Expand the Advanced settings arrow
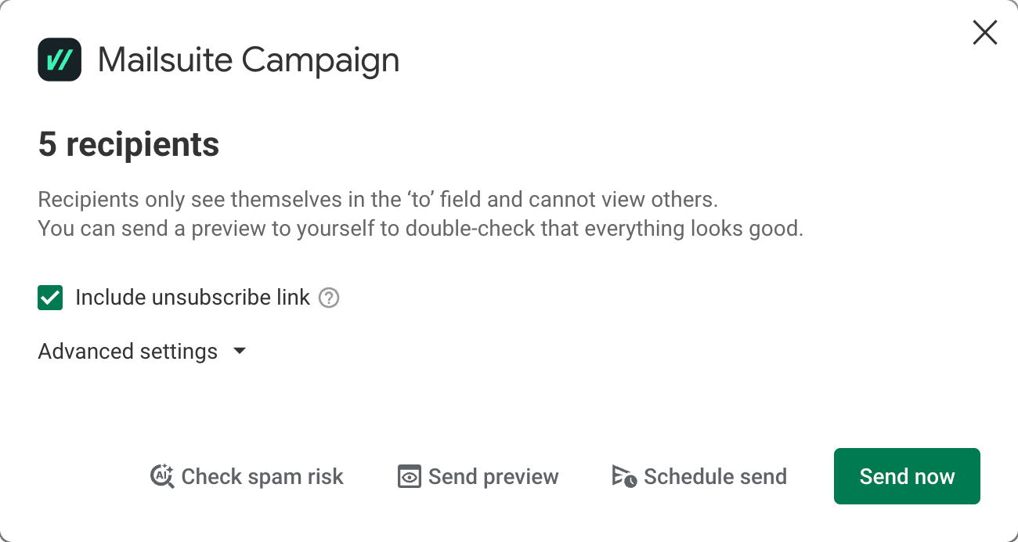1018x542 pixels. click(240, 352)
